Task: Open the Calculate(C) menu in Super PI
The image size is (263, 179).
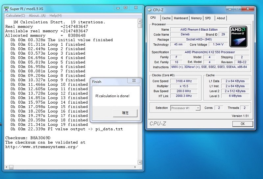Action: point(15,15)
